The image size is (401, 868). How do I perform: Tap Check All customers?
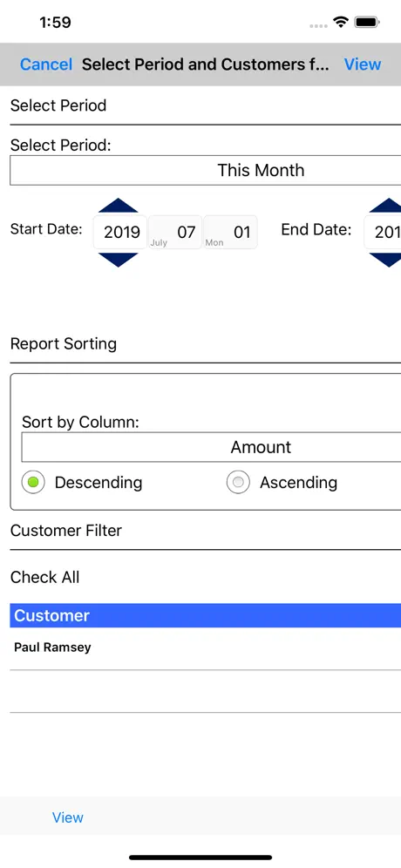click(x=44, y=577)
